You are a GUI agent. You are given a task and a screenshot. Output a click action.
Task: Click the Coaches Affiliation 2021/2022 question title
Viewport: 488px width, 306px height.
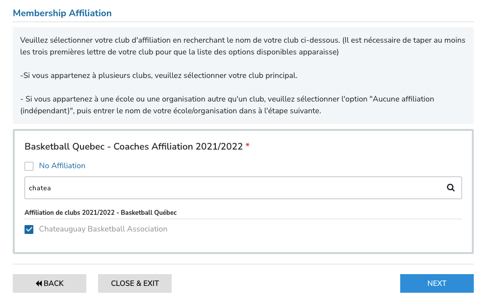pyautogui.click(x=133, y=147)
